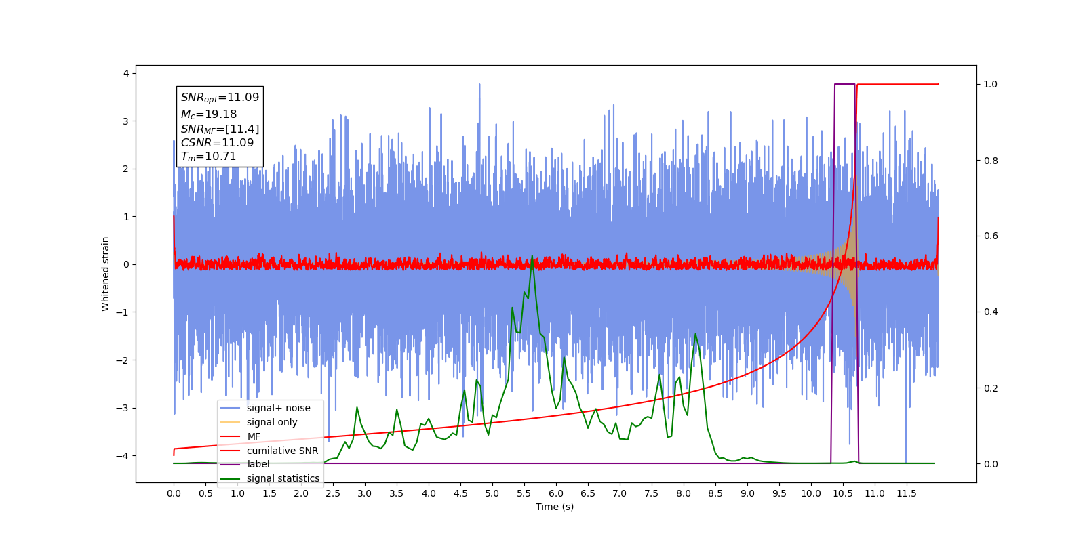Click the x-axis tick label 7.5
The image size is (1085, 542).
[x=652, y=493]
